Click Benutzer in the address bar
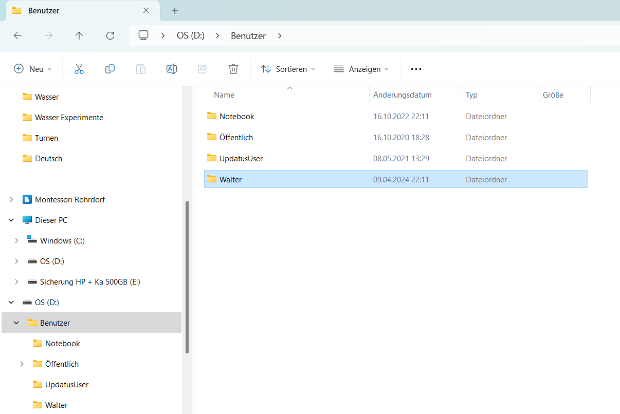The width and height of the screenshot is (620, 414). coord(248,35)
